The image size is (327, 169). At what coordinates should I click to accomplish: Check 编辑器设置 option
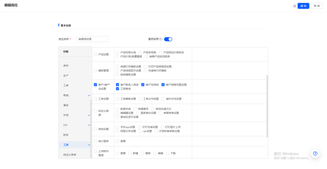pos(118,113)
